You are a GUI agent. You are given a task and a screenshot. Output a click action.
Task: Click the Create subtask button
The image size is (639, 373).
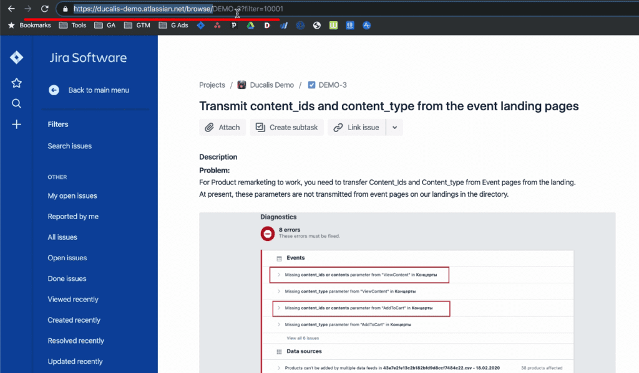(x=286, y=127)
